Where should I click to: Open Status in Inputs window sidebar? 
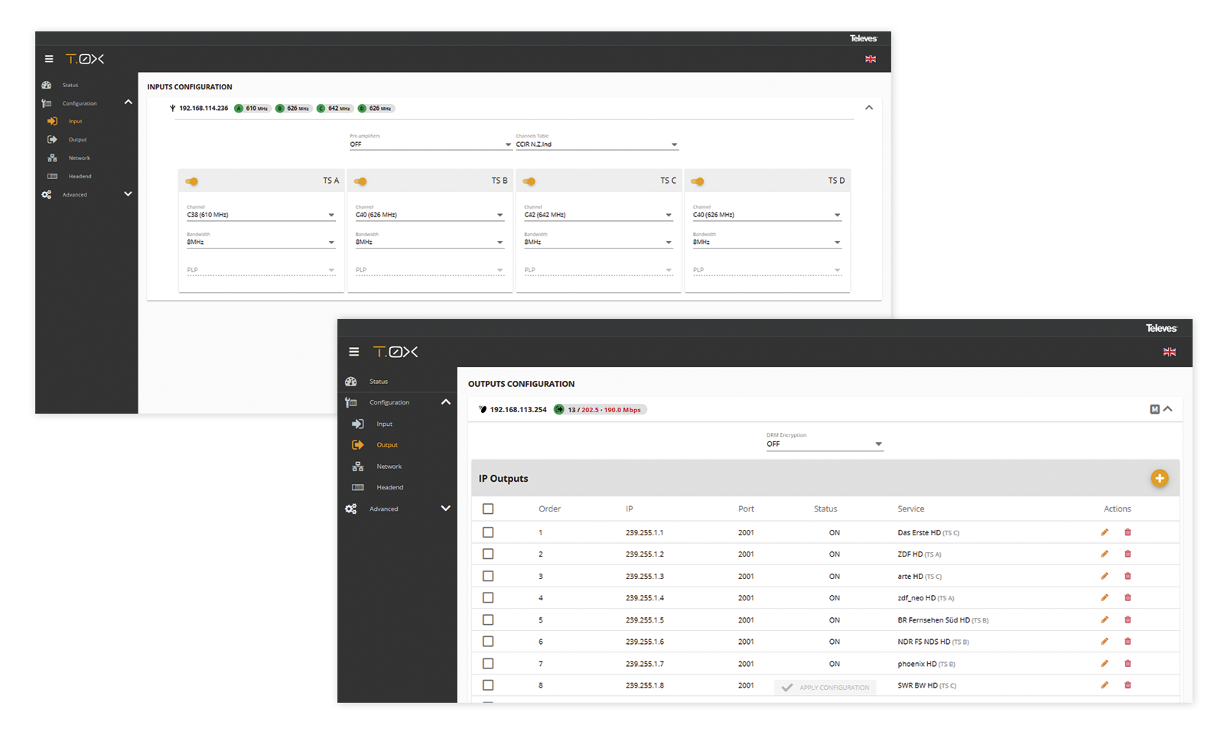(x=70, y=85)
